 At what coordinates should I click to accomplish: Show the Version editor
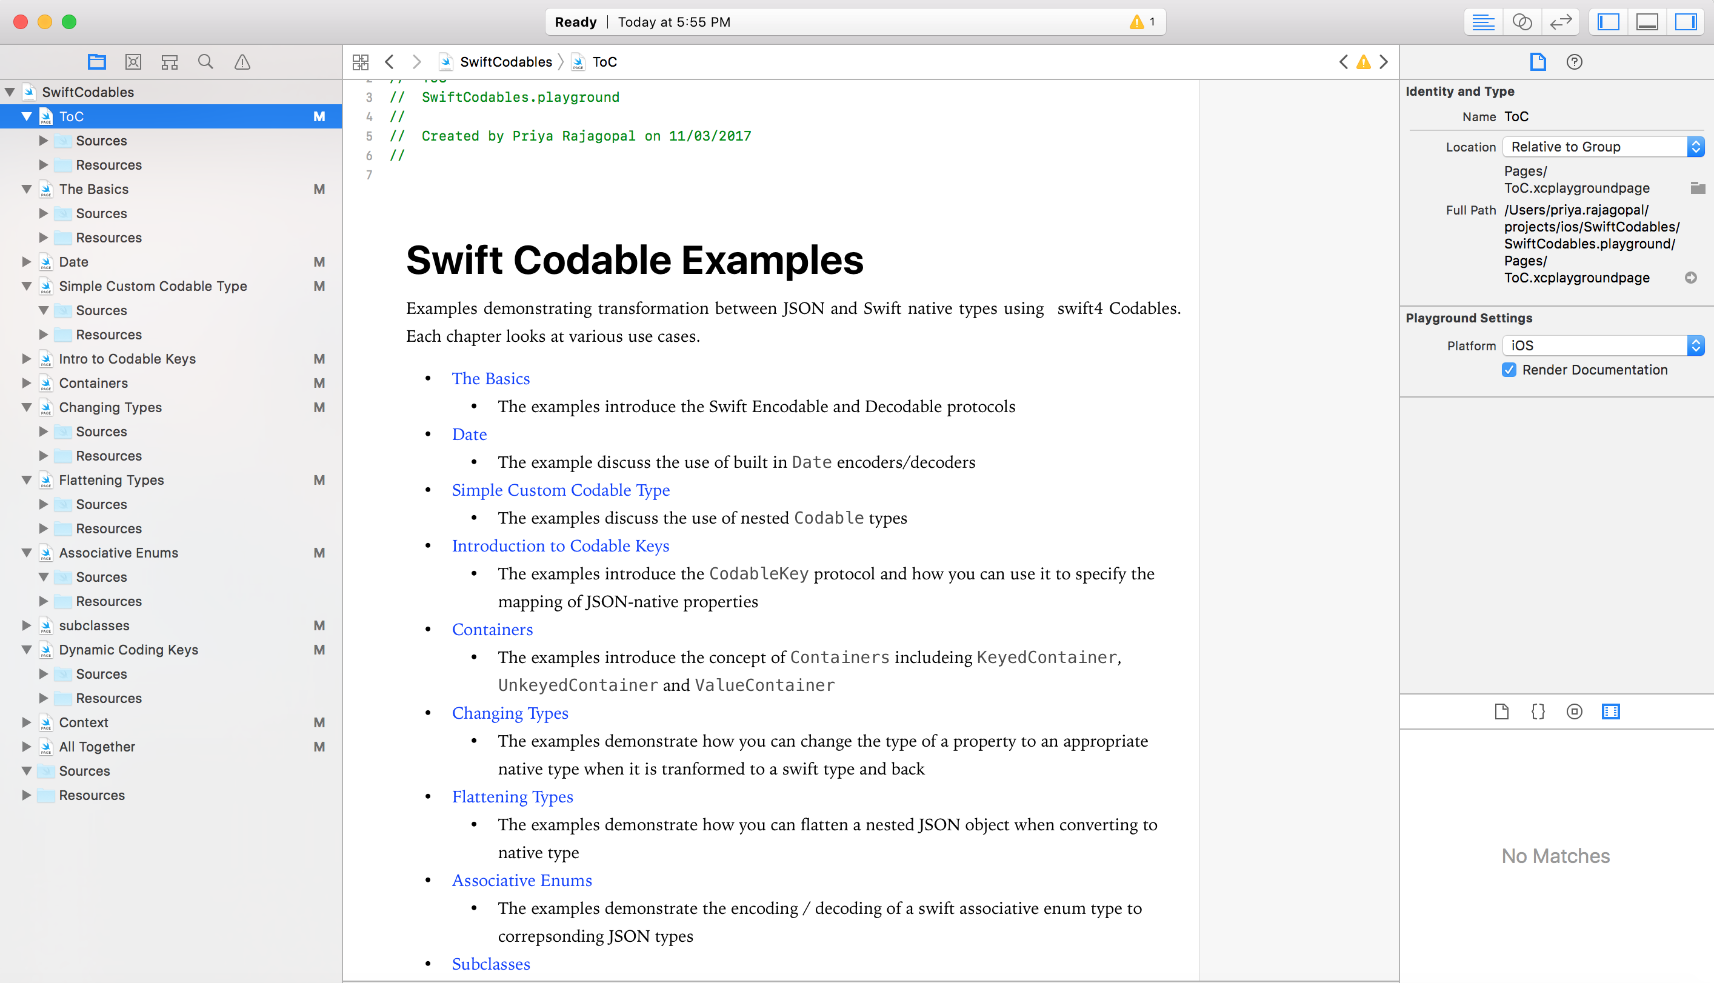[x=1561, y=22]
